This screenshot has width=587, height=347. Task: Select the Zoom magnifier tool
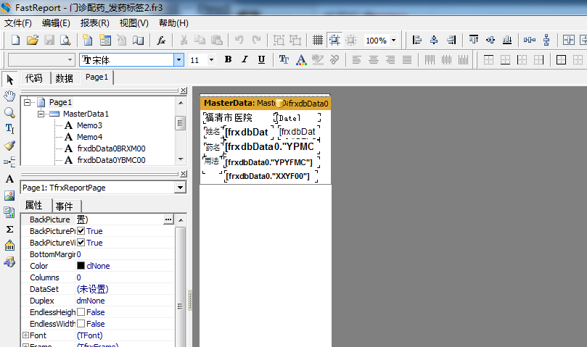tap(9, 112)
